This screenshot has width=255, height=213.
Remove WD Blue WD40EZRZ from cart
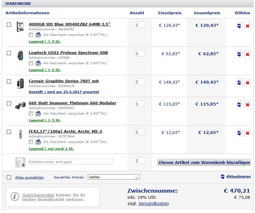[x=247, y=26]
